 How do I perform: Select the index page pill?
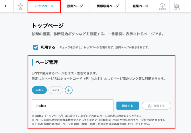39,90
